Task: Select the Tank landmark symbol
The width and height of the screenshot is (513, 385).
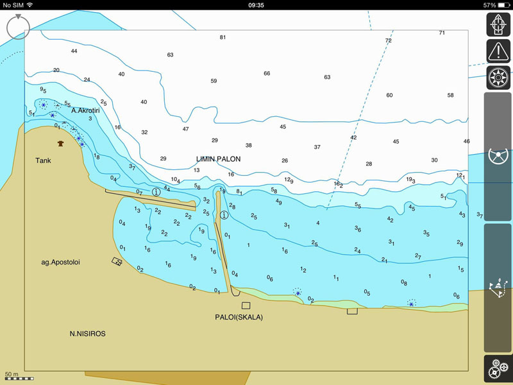Action: pos(61,144)
